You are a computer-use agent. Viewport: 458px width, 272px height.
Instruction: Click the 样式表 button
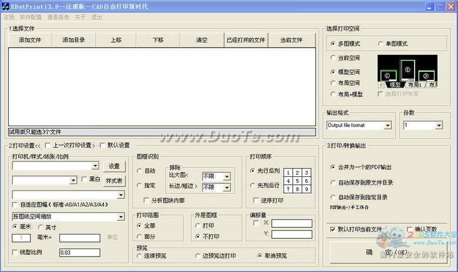114,181
